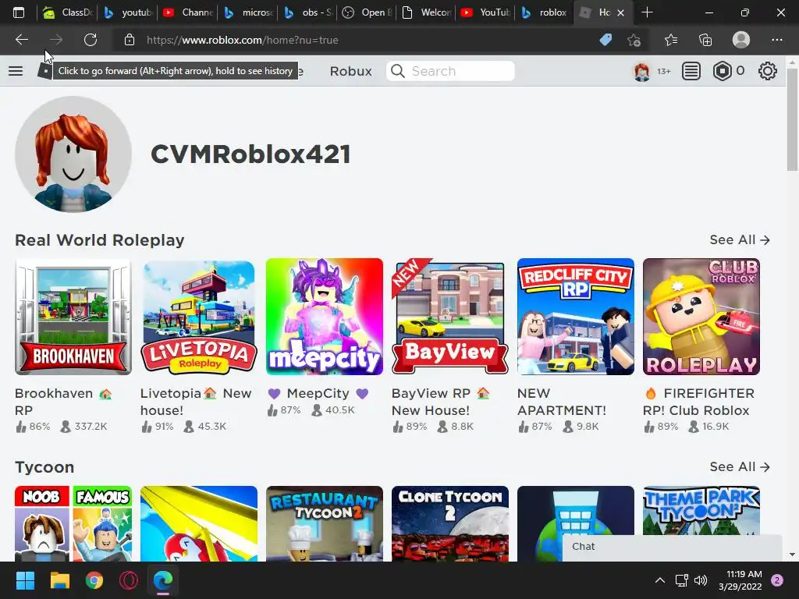
Task: Click 'FIREFIGHTER RP! Club Roblox' title
Action: [x=698, y=402]
